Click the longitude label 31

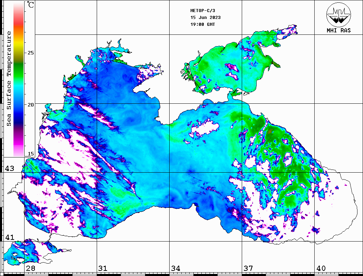coord(103,268)
